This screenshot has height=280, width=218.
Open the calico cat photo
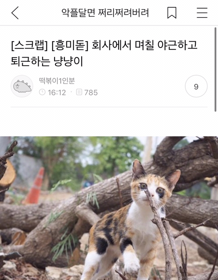pyautogui.click(x=109, y=208)
